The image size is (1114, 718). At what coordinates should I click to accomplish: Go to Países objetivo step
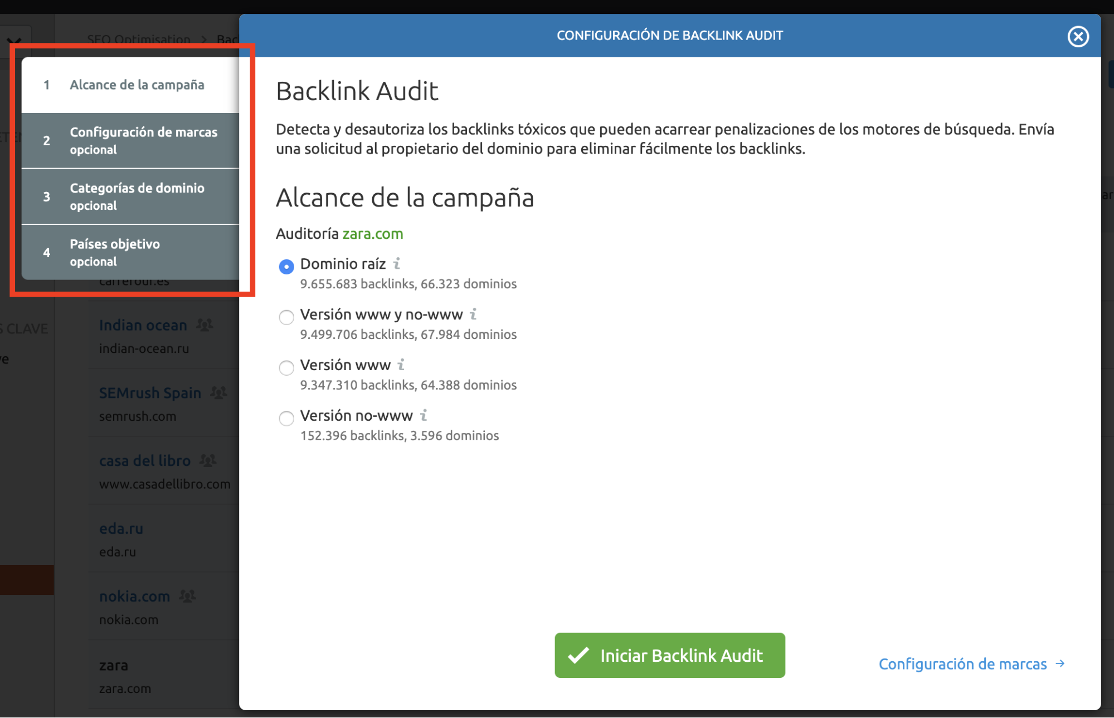tap(130, 252)
